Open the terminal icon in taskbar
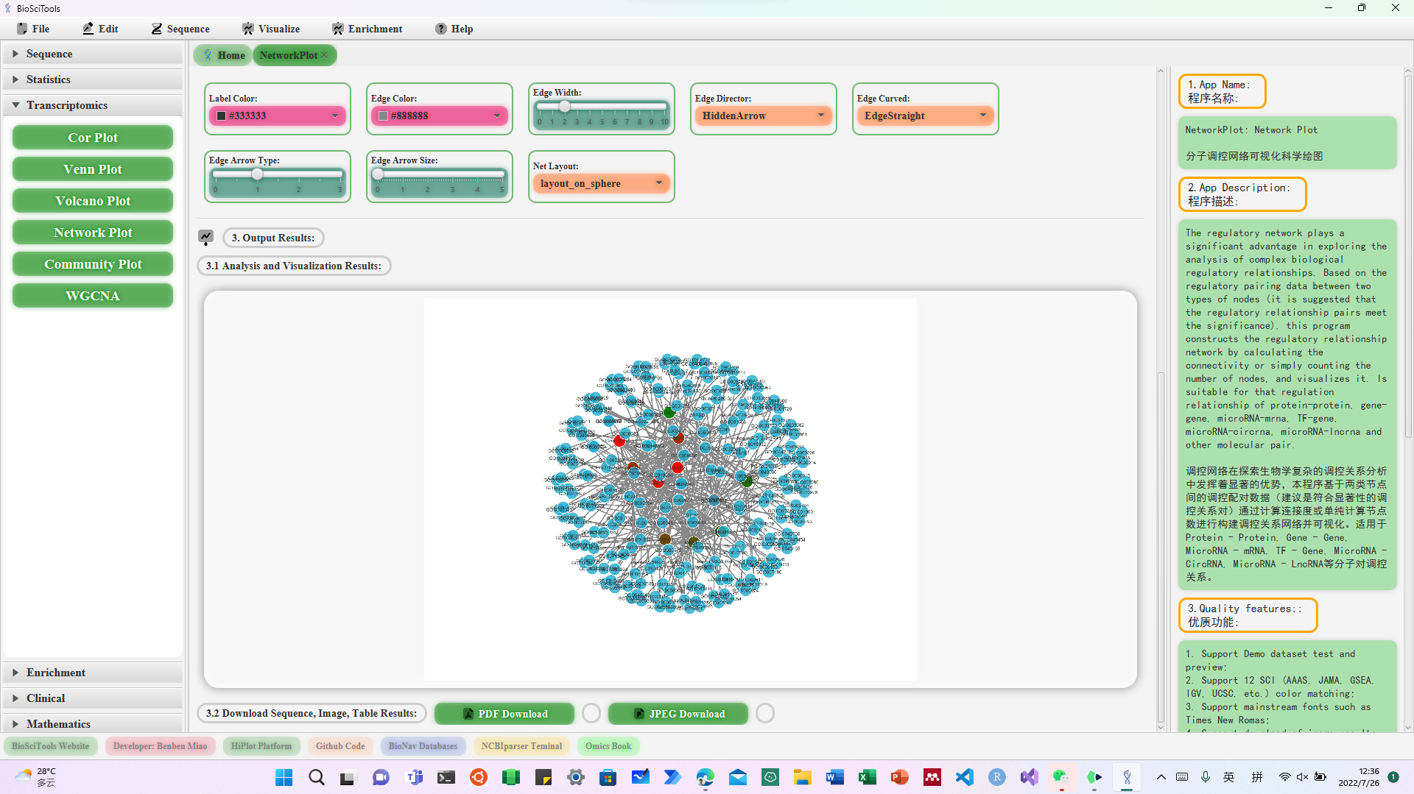 [446, 777]
